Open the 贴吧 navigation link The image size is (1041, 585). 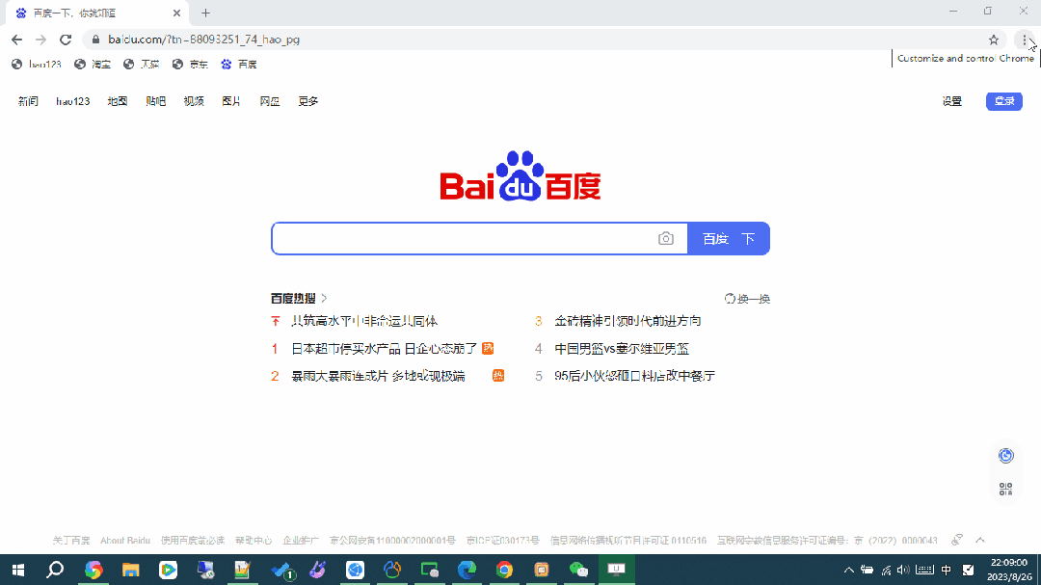(155, 101)
